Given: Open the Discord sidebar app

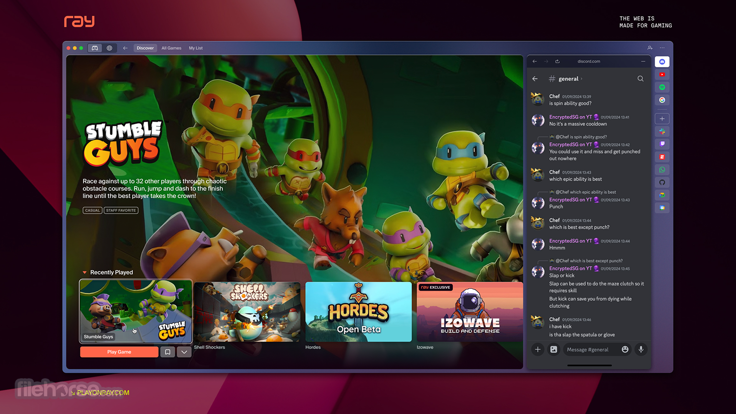Looking at the screenshot, I should [662, 62].
